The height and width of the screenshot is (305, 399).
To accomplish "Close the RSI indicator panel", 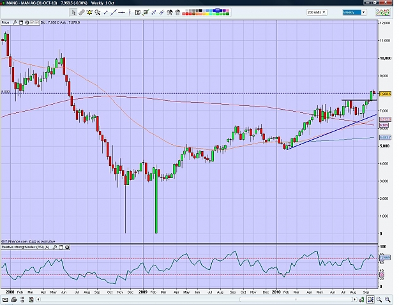I will (67, 247).
